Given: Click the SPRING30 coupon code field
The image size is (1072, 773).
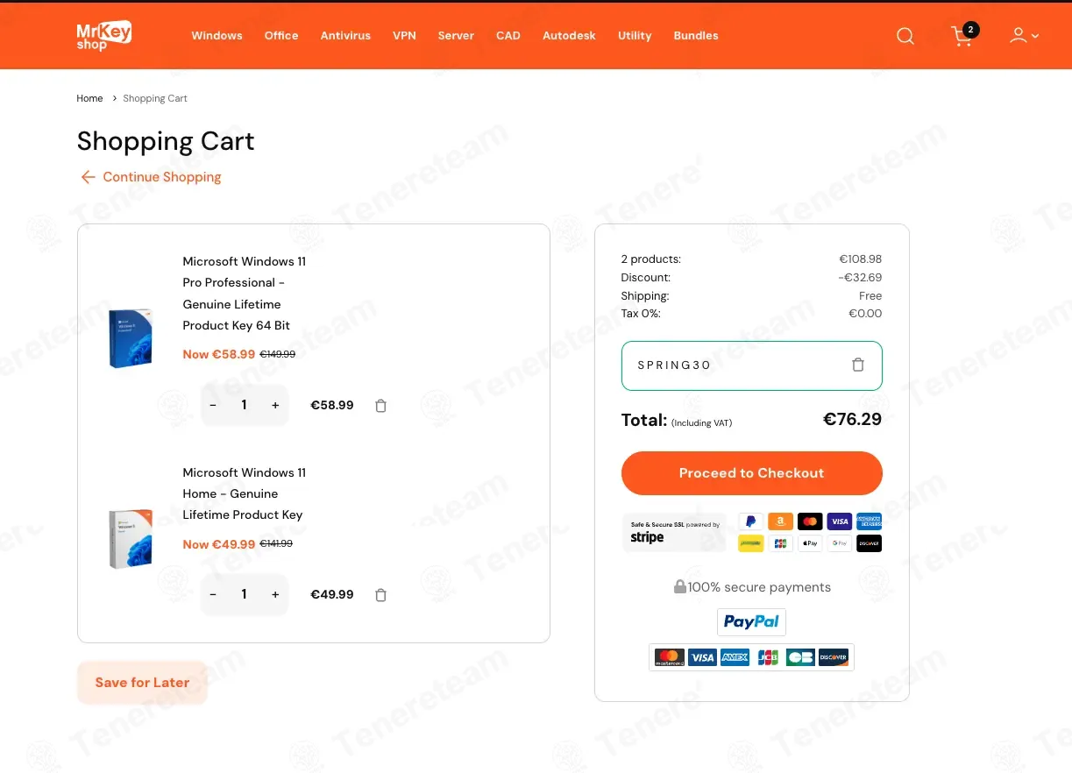Looking at the screenshot, I should point(752,365).
